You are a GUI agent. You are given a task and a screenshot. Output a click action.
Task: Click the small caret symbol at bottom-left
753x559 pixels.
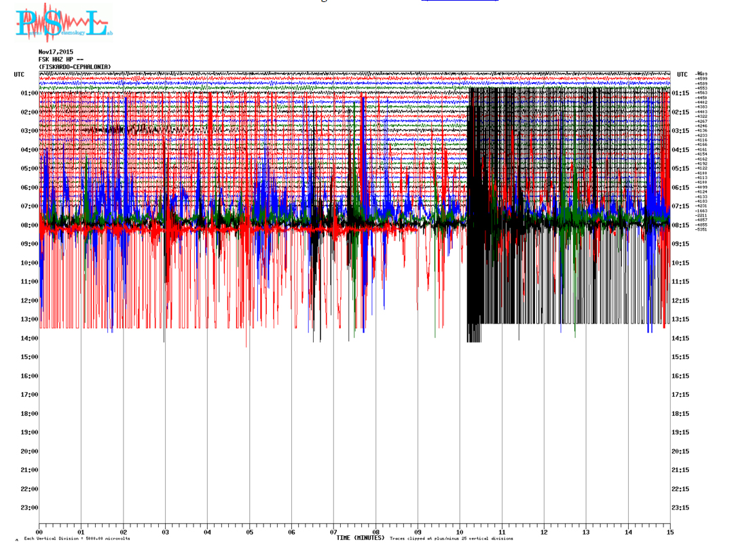point(16,540)
